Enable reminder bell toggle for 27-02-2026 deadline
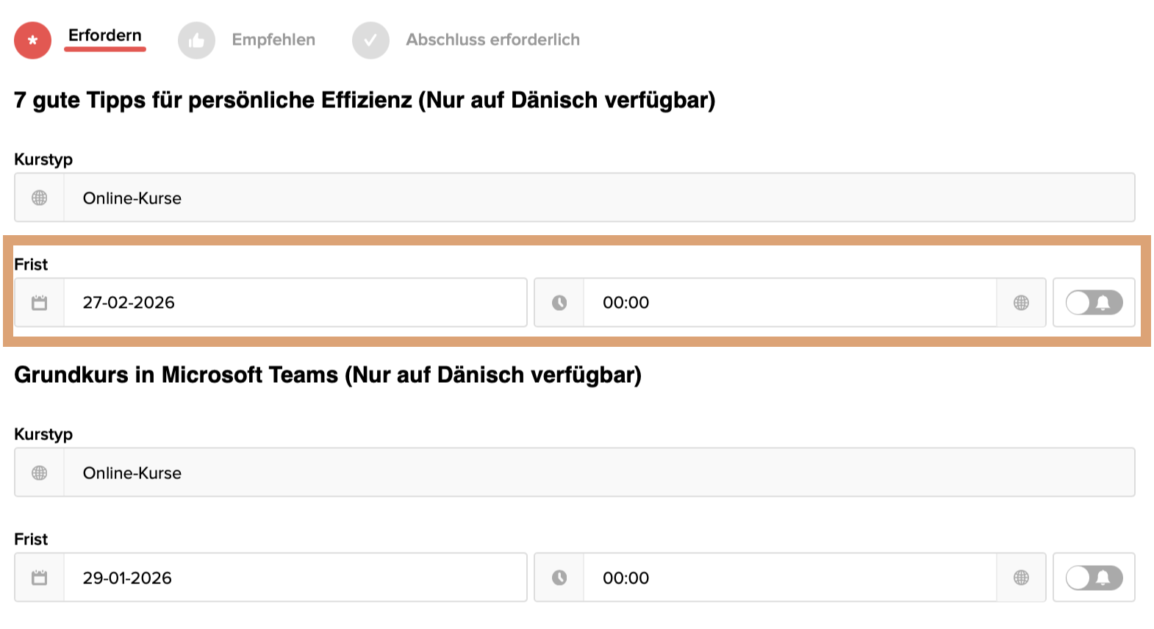The width and height of the screenshot is (1154, 629). click(1094, 303)
